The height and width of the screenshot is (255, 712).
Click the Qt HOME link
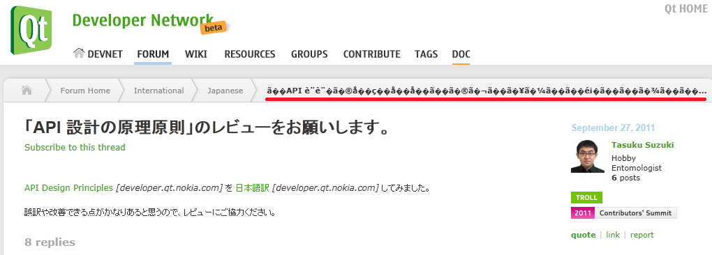[x=685, y=8]
